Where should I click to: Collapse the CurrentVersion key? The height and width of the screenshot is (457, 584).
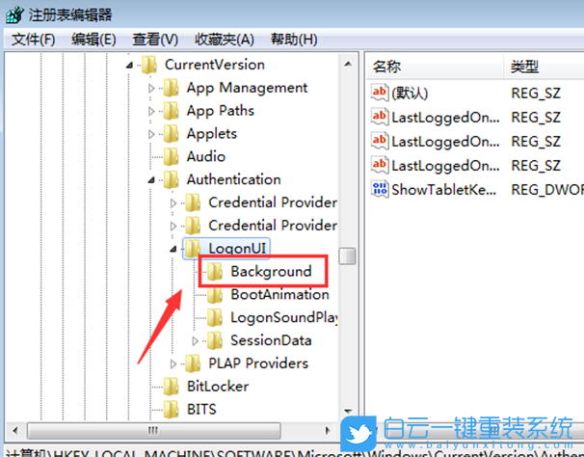pyautogui.click(x=129, y=66)
